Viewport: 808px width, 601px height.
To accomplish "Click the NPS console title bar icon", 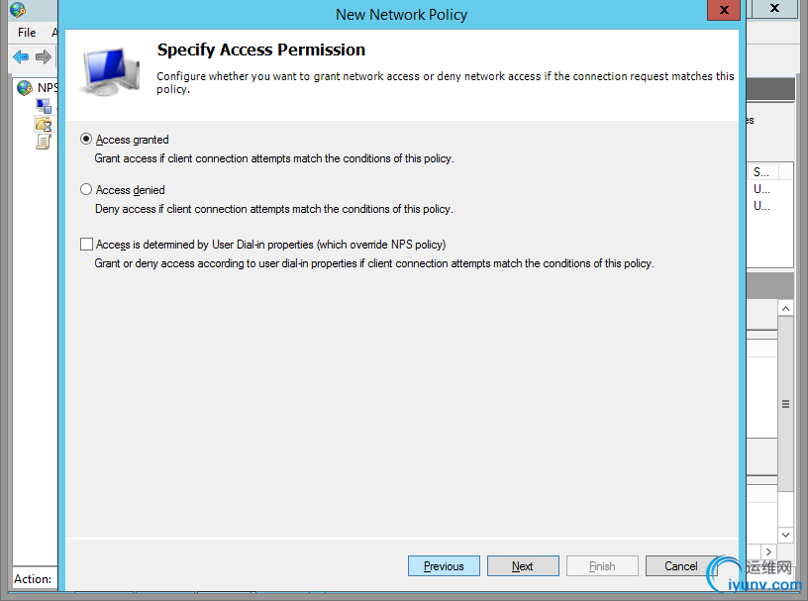I will coord(17,11).
